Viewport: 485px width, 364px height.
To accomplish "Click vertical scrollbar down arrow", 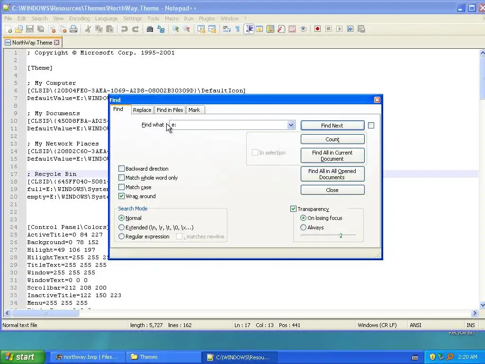I will [482, 305].
